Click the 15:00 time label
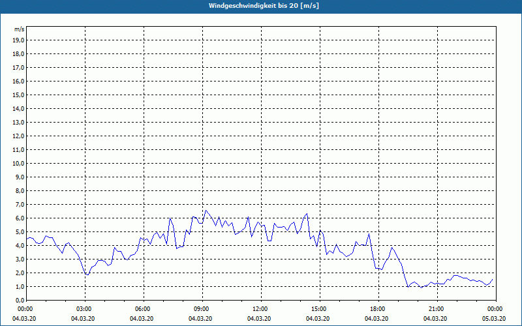Viewport: 522px width, 326px height. [x=320, y=309]
